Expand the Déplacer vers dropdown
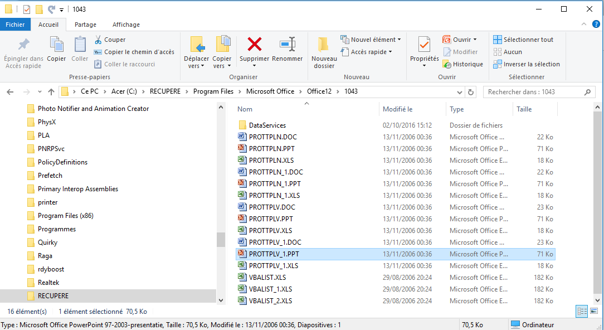Viewport: 604px width, 330px height. [197, 66]
